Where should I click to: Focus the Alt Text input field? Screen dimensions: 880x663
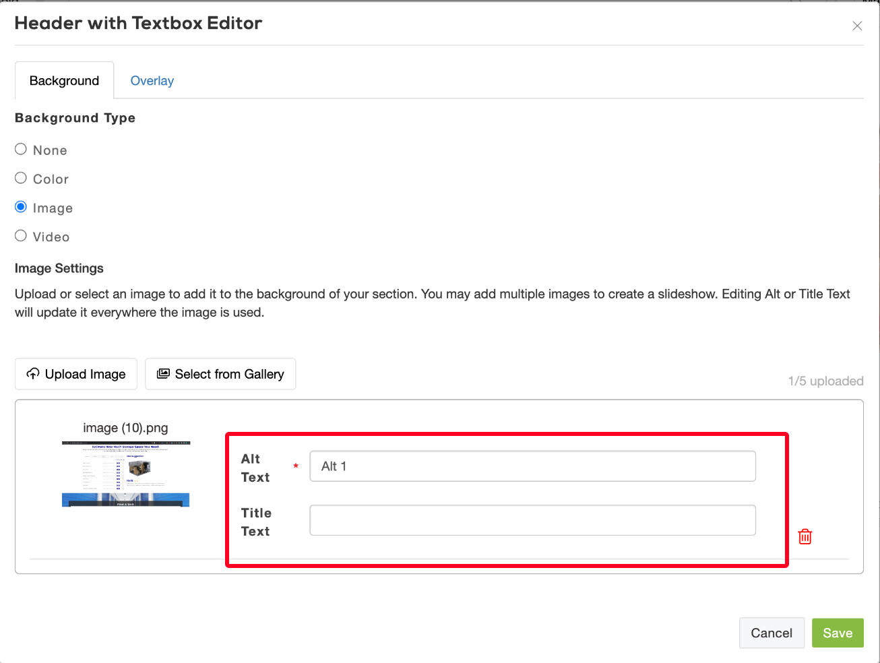click(x=532, y=466)
